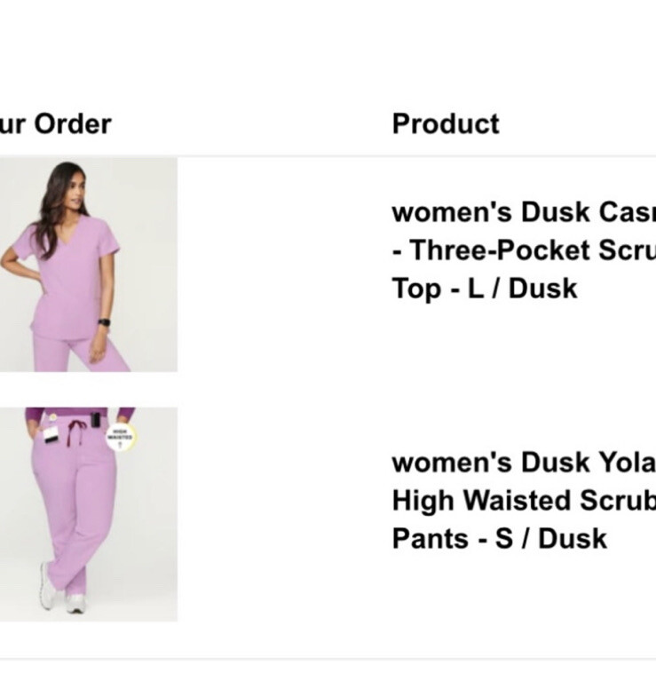The height and width of the screenshot is (697, 656).
Task: Click the High Waisted Scrub text line
Action: click(x=523, y=501)
